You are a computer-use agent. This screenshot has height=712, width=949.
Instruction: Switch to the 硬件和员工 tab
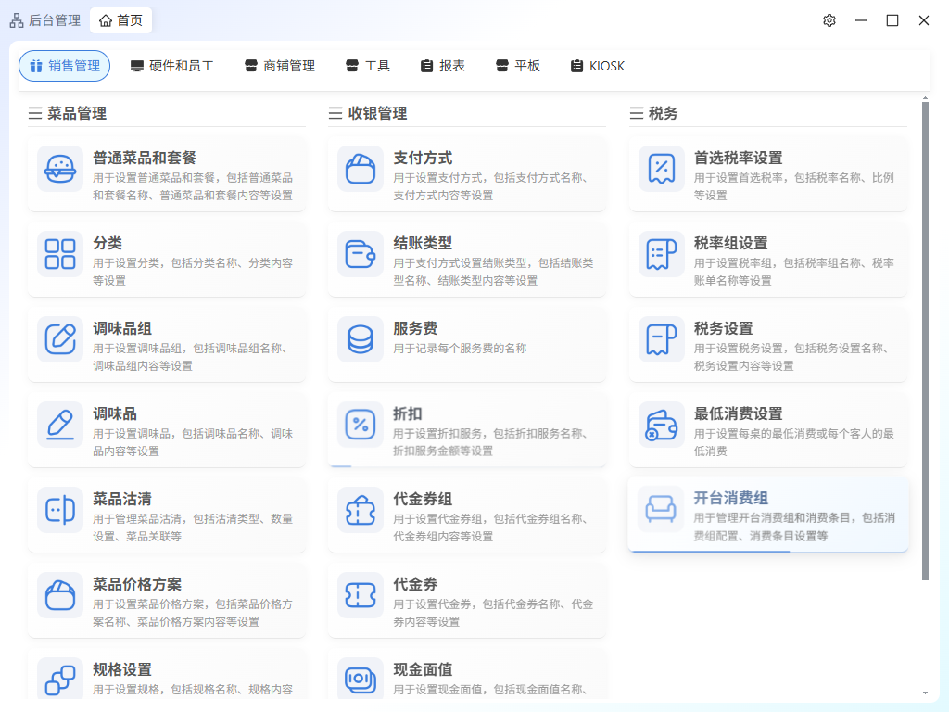pos(172,66)
